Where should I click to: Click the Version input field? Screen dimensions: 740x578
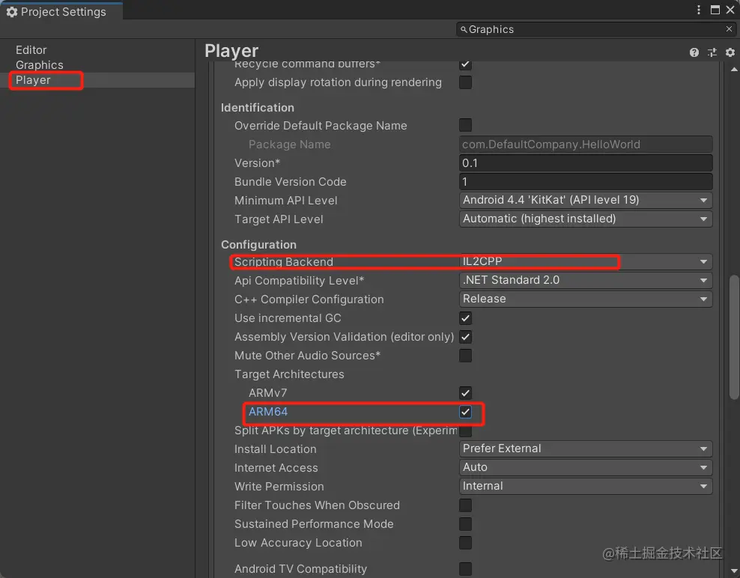pyautogui.click(x=586, y=162)
